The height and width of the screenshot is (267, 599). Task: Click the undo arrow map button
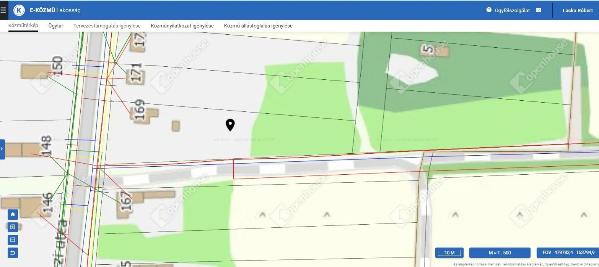[x=13, y=253]
